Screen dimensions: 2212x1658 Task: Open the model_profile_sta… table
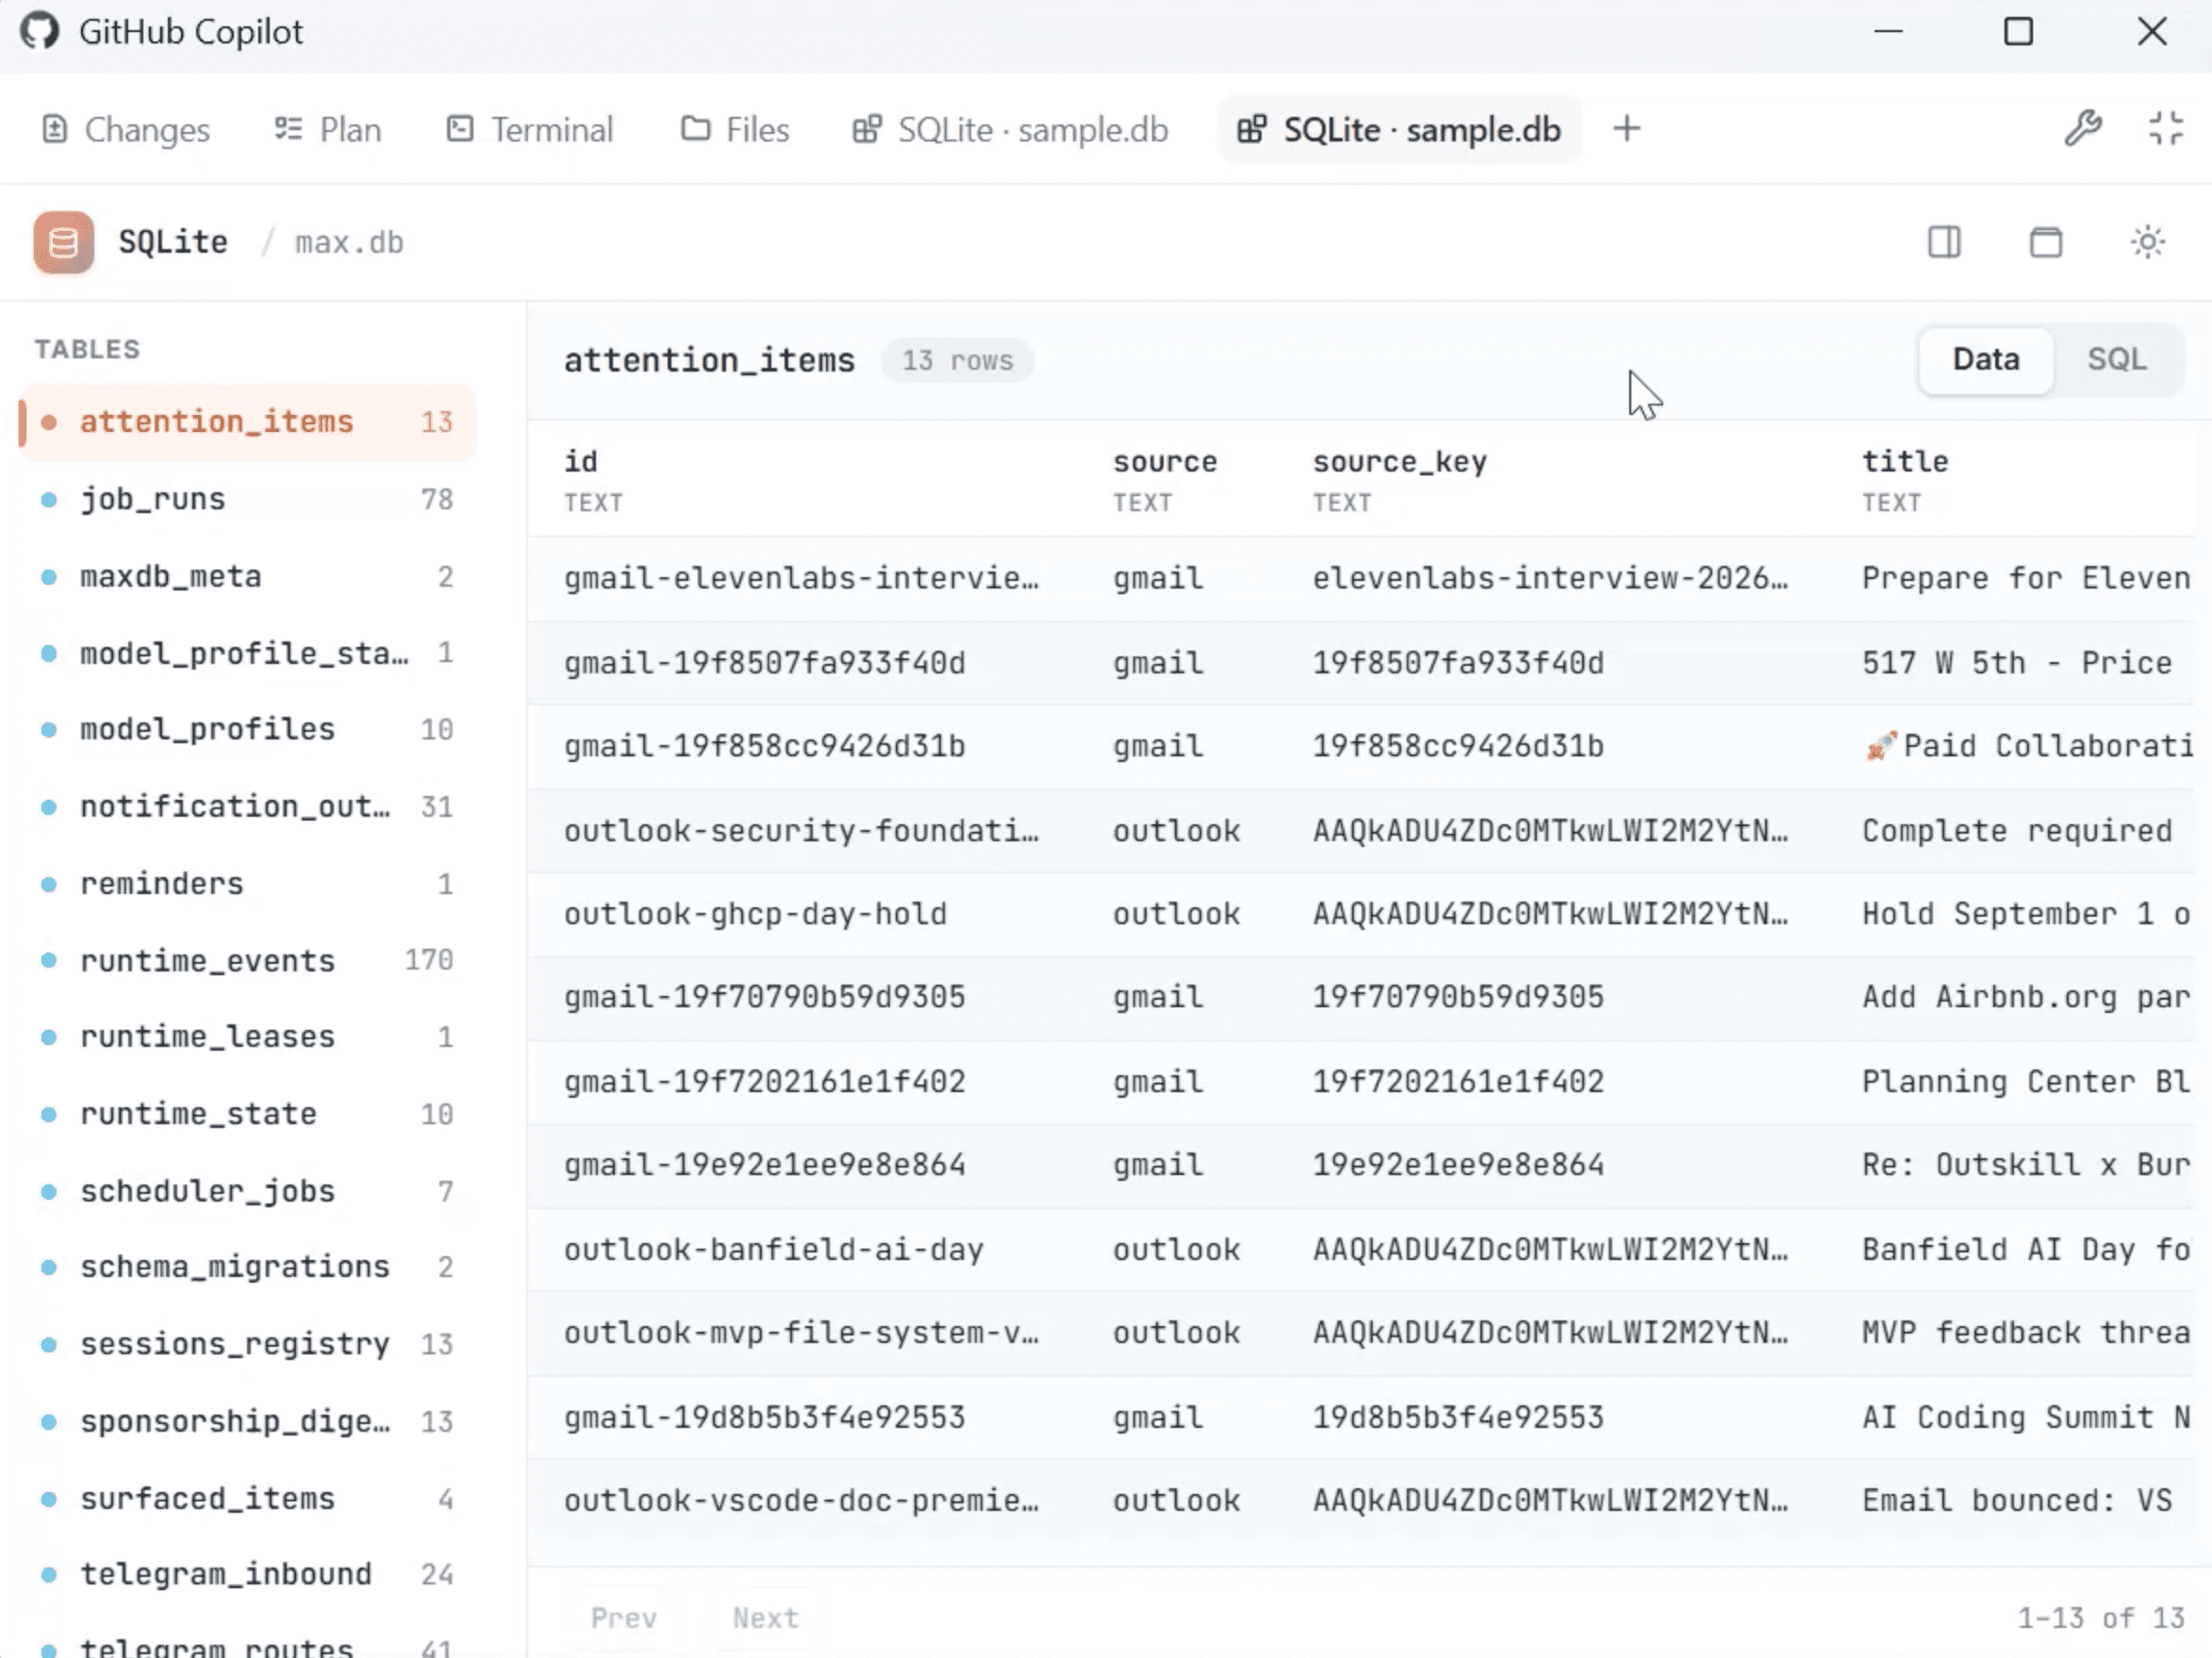[247, 653]
